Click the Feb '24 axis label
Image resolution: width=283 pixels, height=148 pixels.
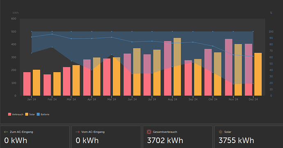[x=52, y=100]
